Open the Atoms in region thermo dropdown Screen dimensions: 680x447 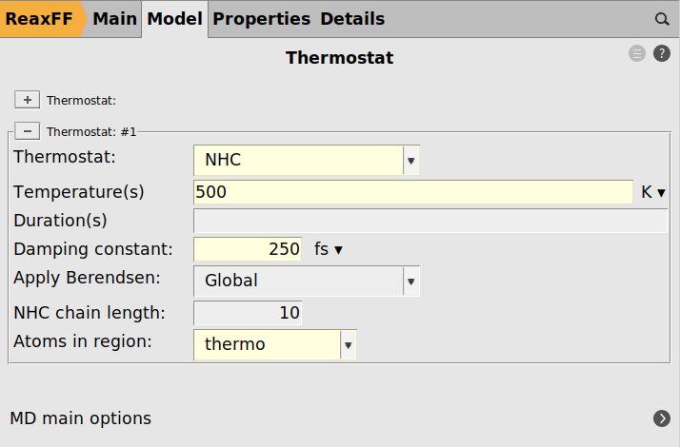(x=275, y=345)
